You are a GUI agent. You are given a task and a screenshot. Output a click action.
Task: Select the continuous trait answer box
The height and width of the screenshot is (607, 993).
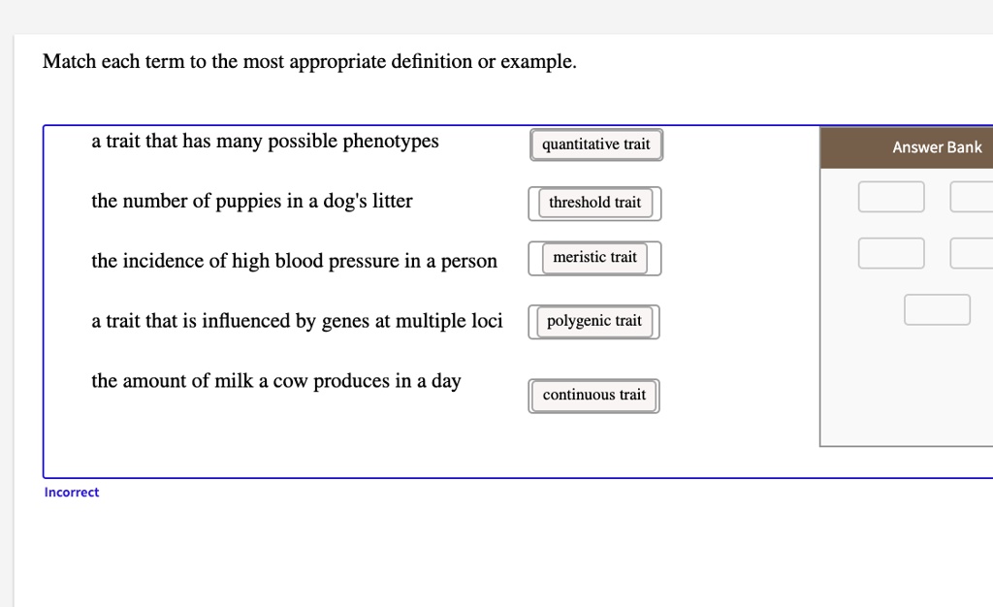pyautogui.click(x=593, y=395)
